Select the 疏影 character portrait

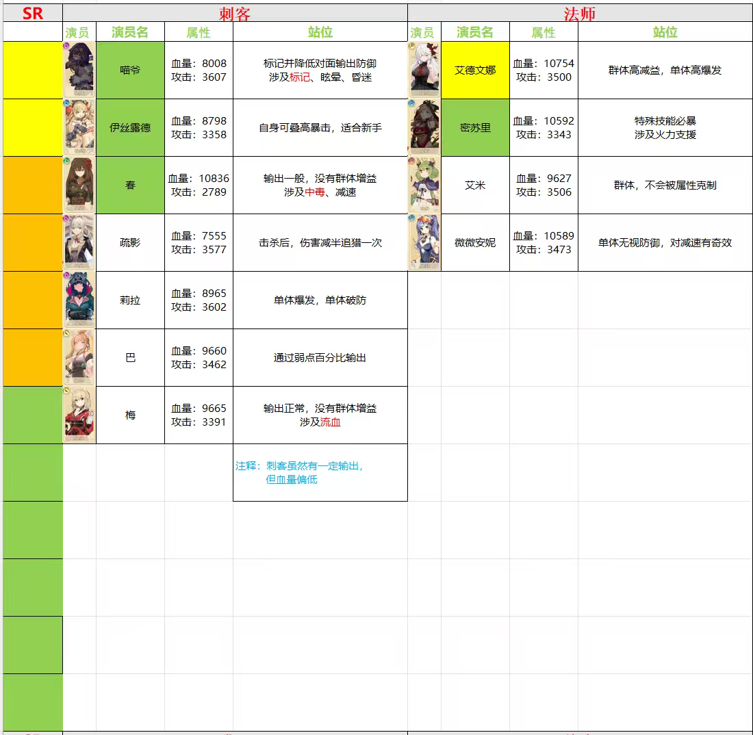[x=79, y=242]
